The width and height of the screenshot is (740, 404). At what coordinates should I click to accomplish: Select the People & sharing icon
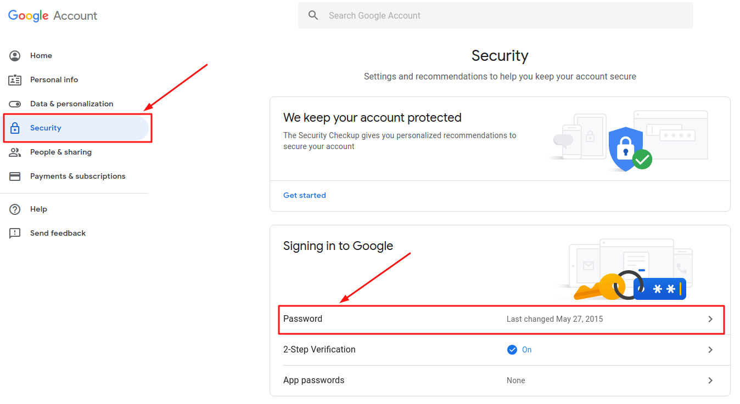[x=15, y=152]
